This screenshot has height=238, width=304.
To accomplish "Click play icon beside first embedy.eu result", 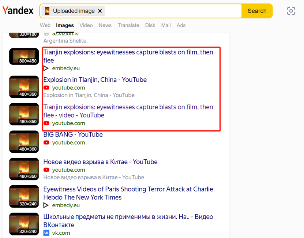I will click(46, 68).
